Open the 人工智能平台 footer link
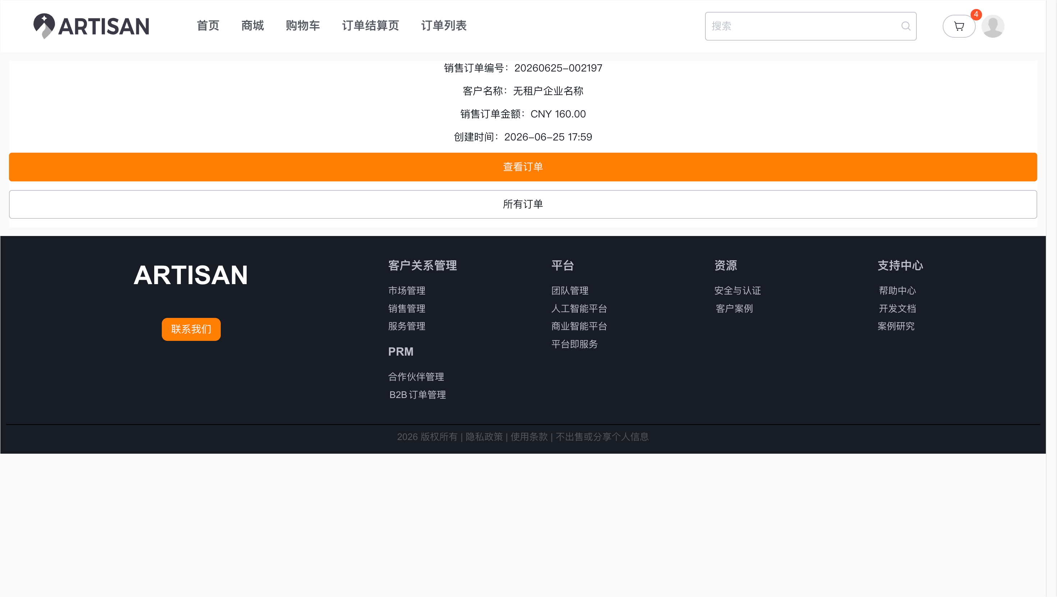The height and width of the screenshot is (597, 1057). click(x=579, y=309)
